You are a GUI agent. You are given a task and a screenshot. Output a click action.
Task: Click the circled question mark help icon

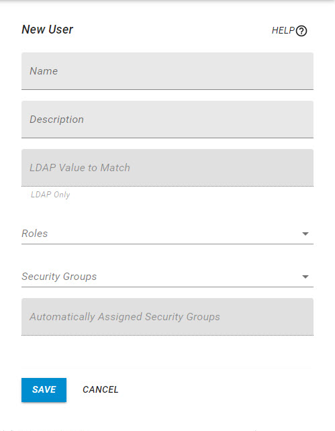point(301,31)
